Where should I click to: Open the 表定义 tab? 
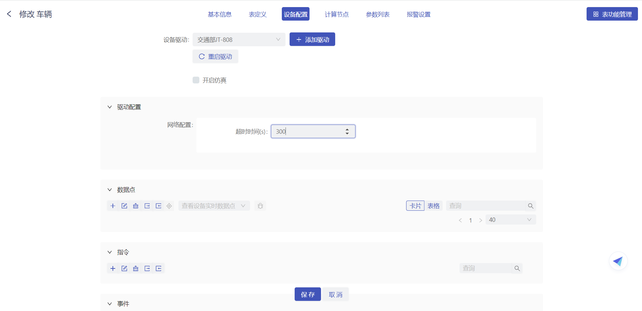[257, 14]
